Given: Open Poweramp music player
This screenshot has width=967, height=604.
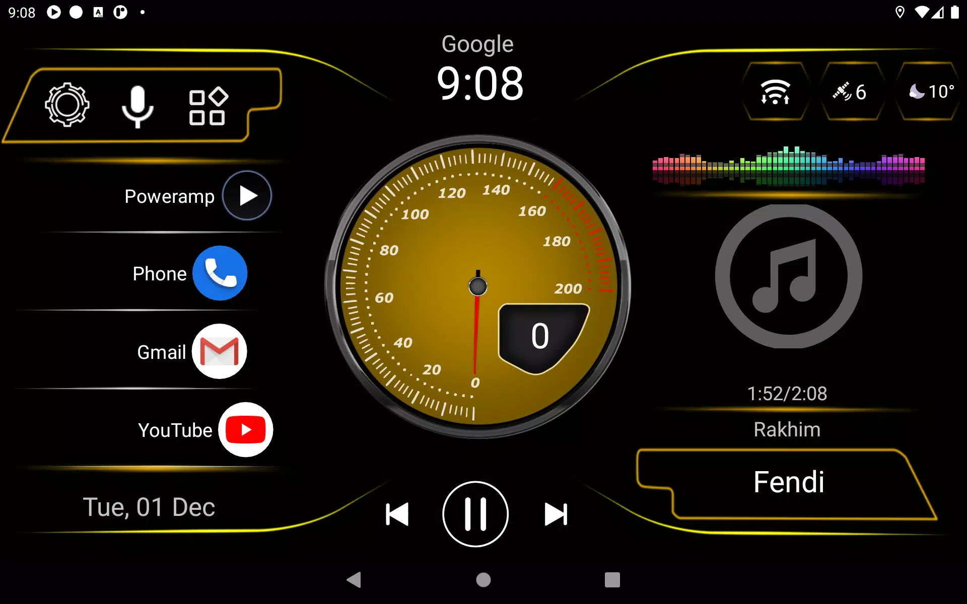Looking at the screenshot, I should click(x=246, y=195).
